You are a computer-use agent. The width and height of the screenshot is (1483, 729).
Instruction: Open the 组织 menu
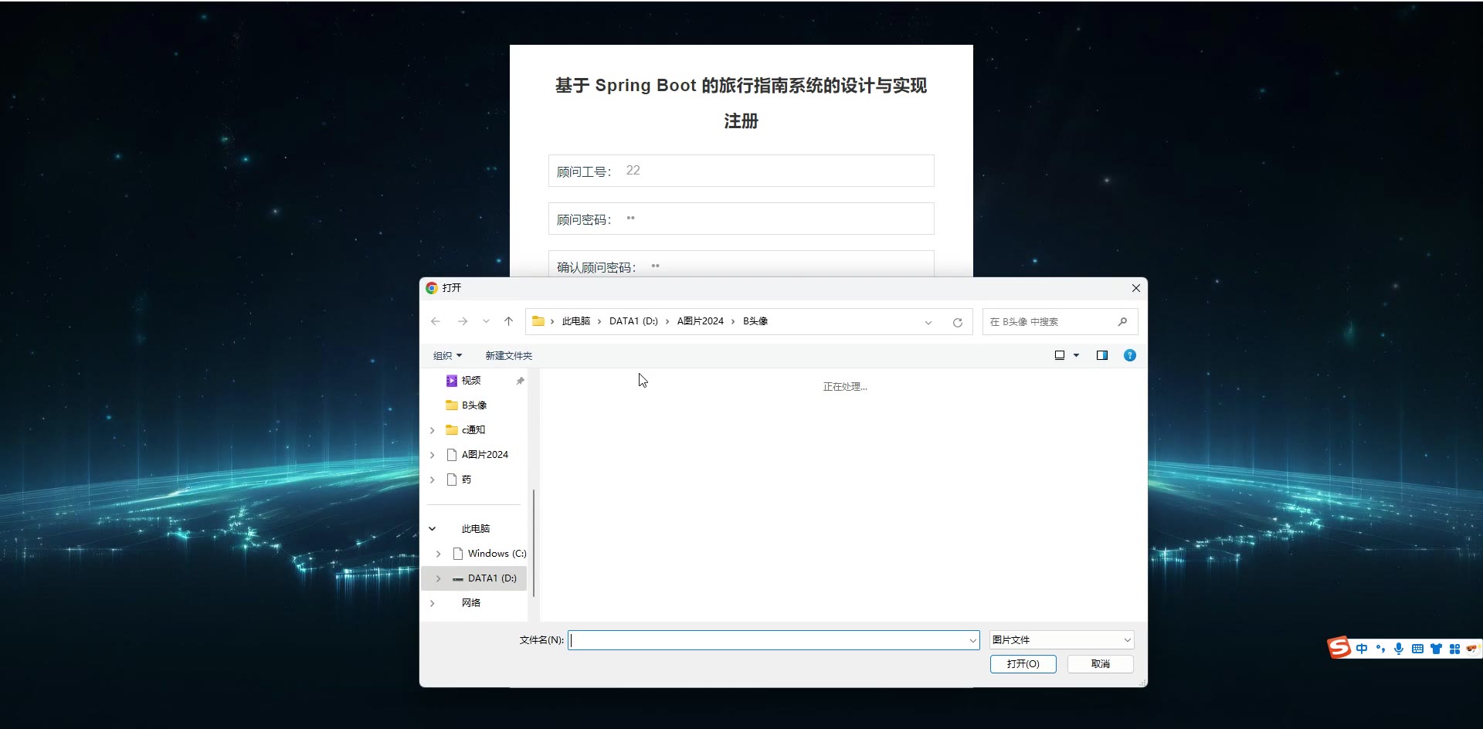point(447,355)
